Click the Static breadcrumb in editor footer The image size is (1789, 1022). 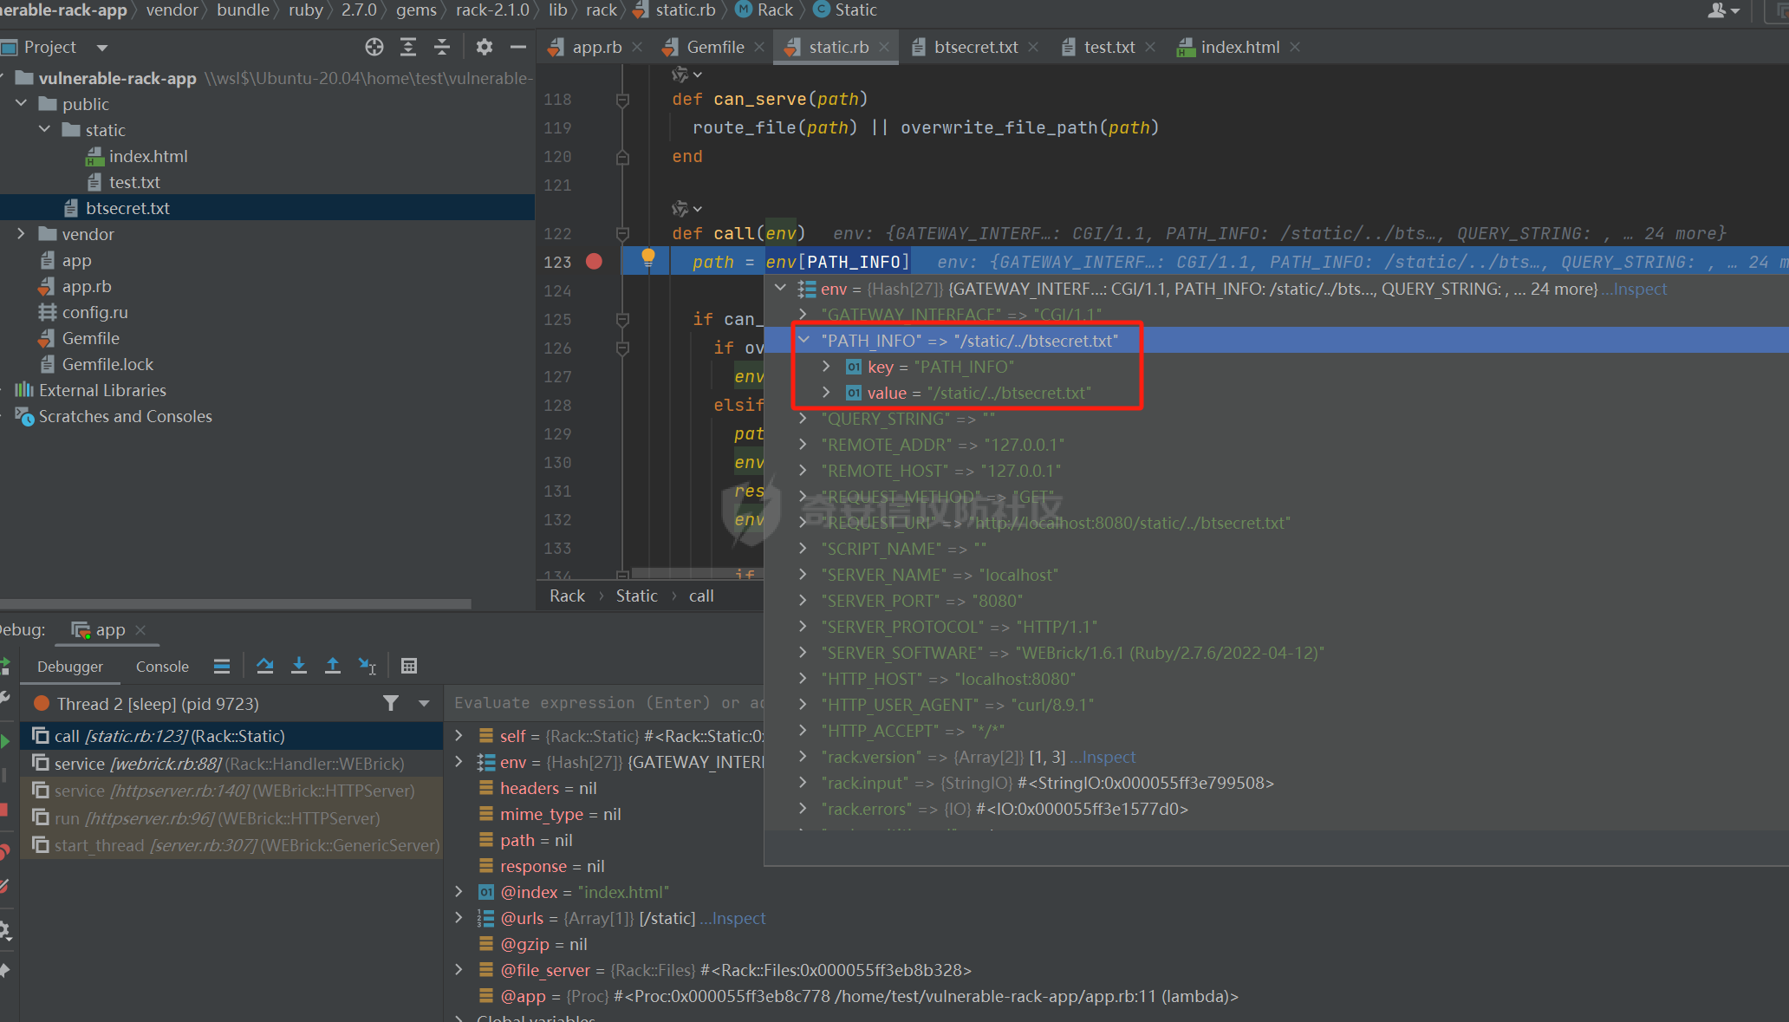pos(636,596)
